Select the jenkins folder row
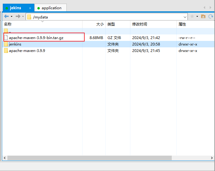The width and height of the screenshot is (215, 171). (x=108, y=44)
